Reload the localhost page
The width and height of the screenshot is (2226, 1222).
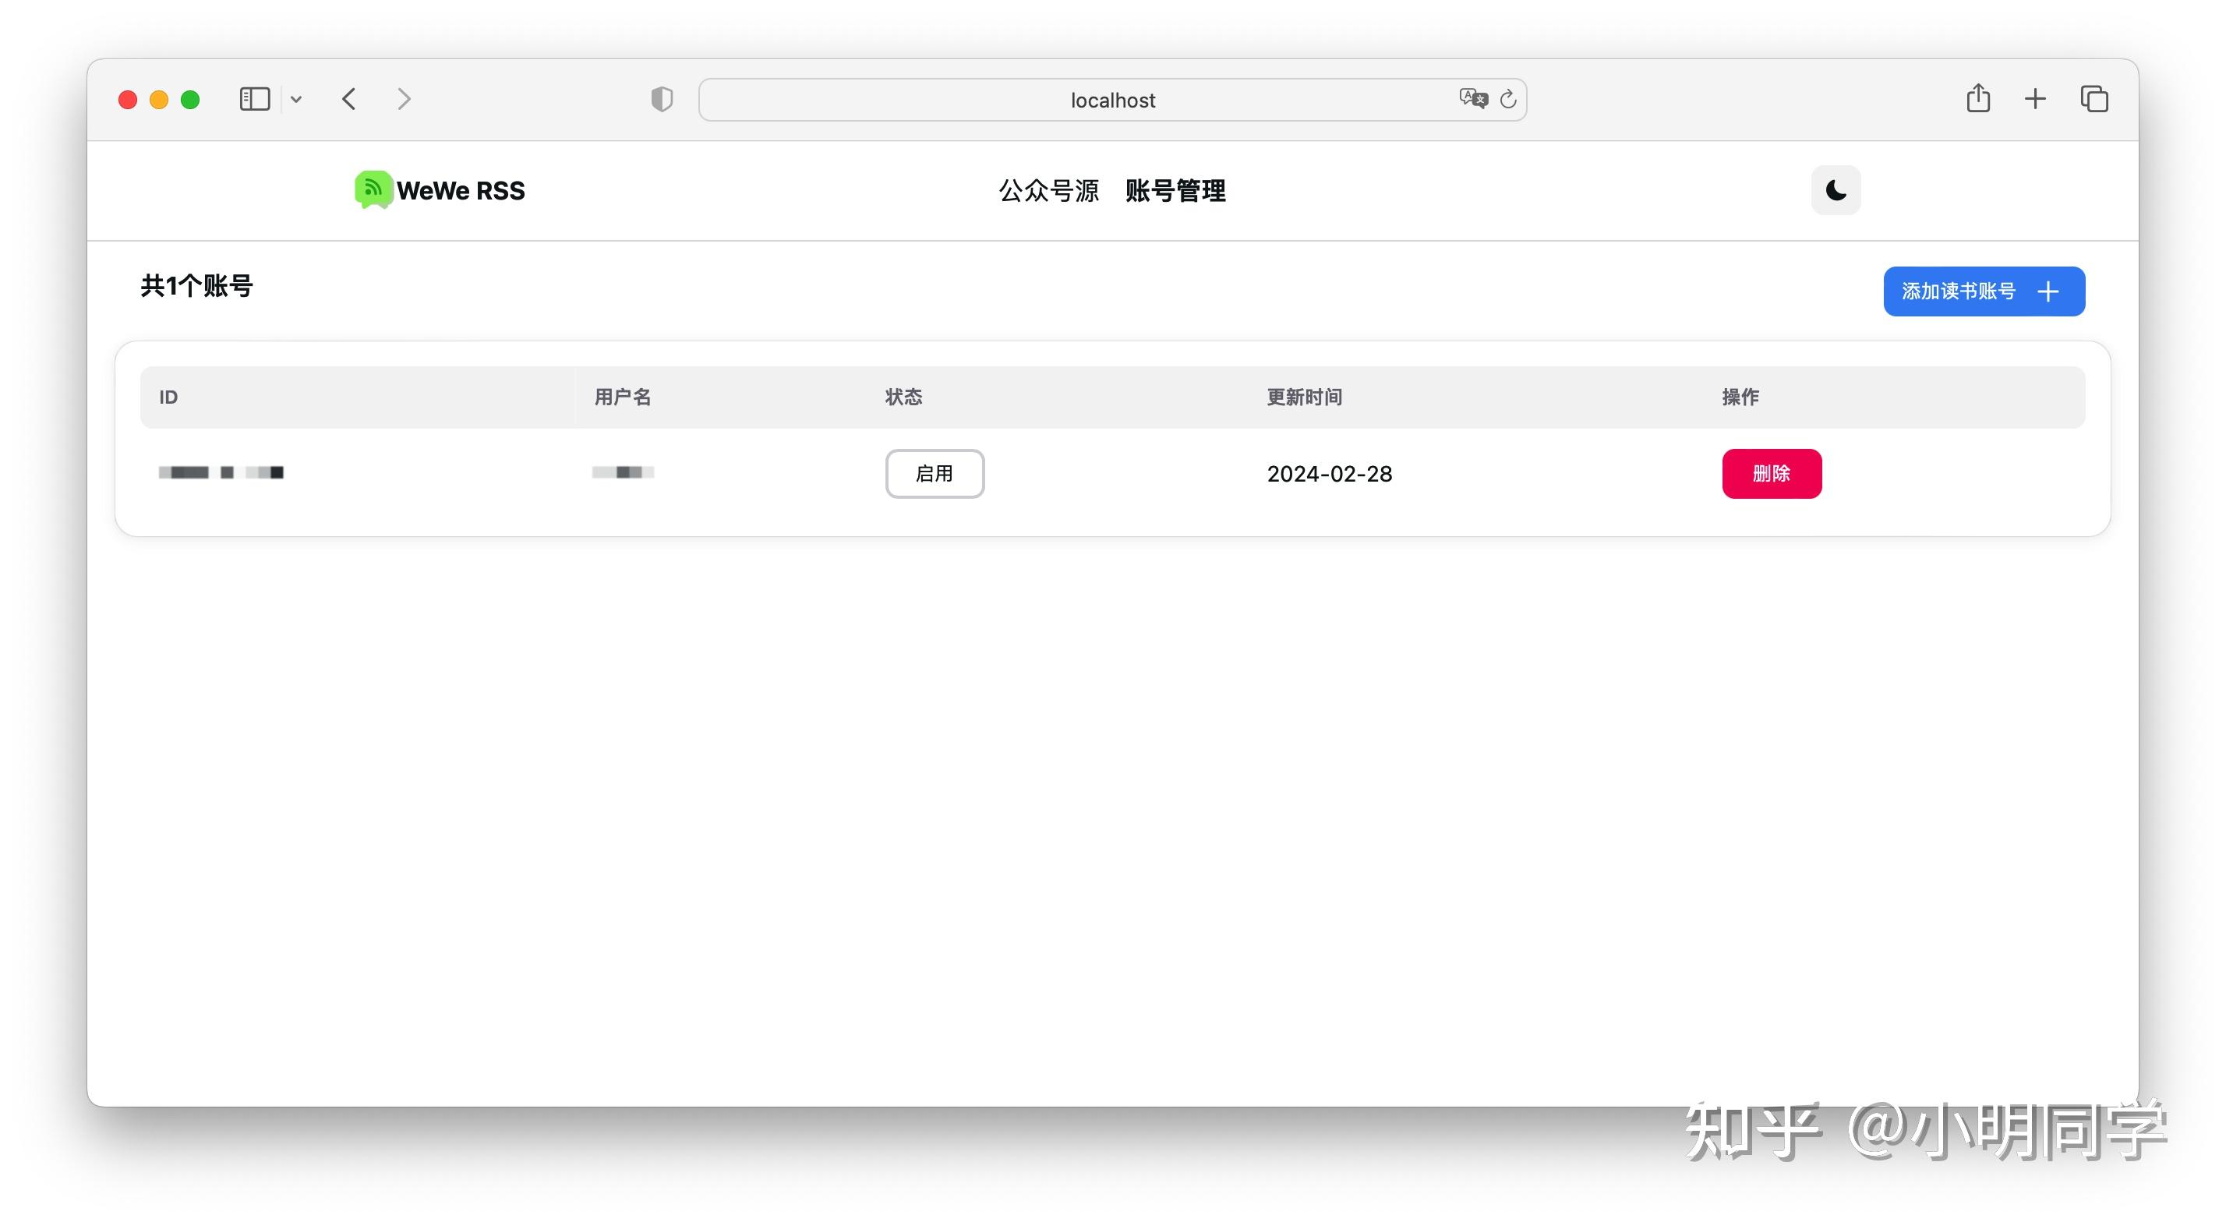[x=1508, y=100]
